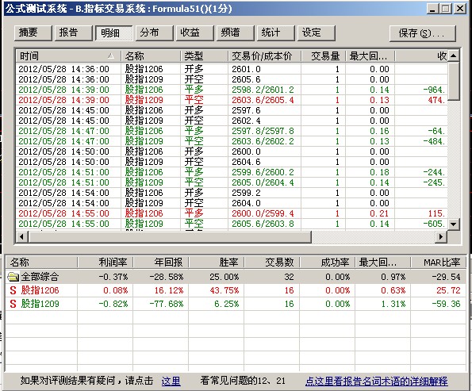Maximize the 公式测试系统 window

click(446, 9)
